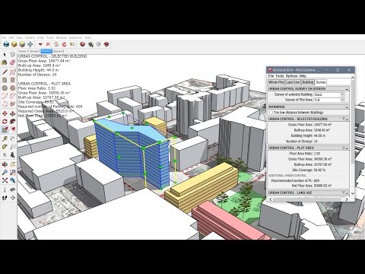Collapse 'Urban Control - Selected Building' section
The image size is (365, 274).
348,119
